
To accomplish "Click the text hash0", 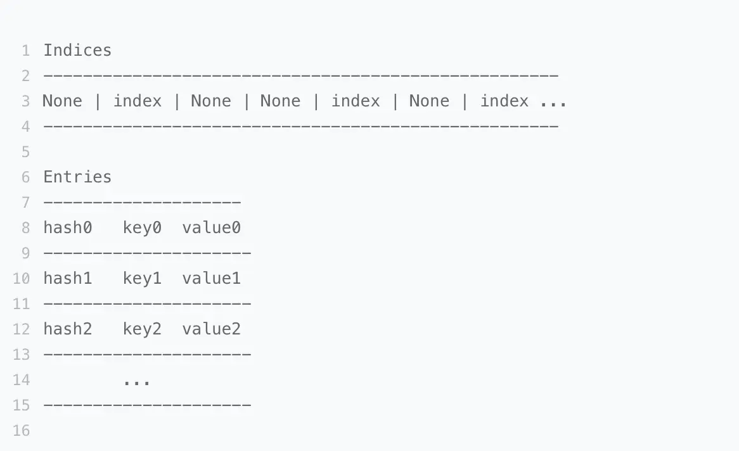I will coord(68,228).
